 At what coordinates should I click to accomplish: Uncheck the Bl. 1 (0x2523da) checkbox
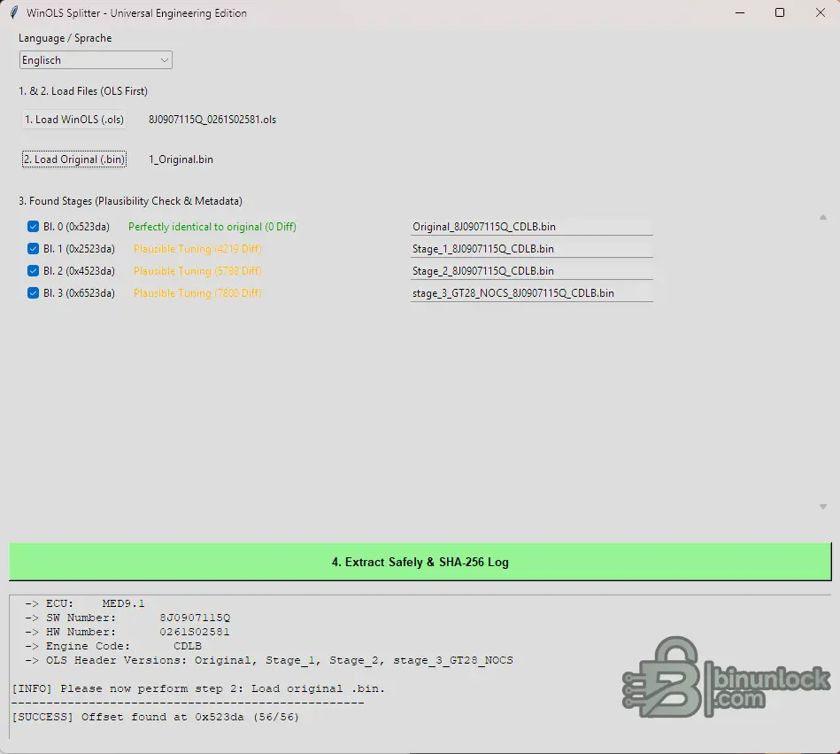click(33, 249)
